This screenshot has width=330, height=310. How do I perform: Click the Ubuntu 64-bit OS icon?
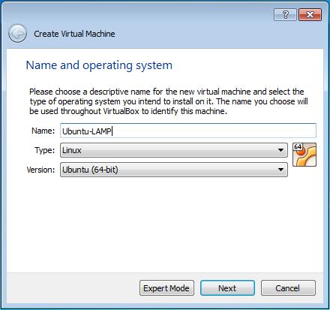click(x=304, y=155)
